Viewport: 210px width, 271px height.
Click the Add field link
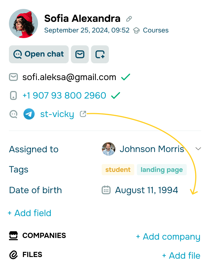30,213
